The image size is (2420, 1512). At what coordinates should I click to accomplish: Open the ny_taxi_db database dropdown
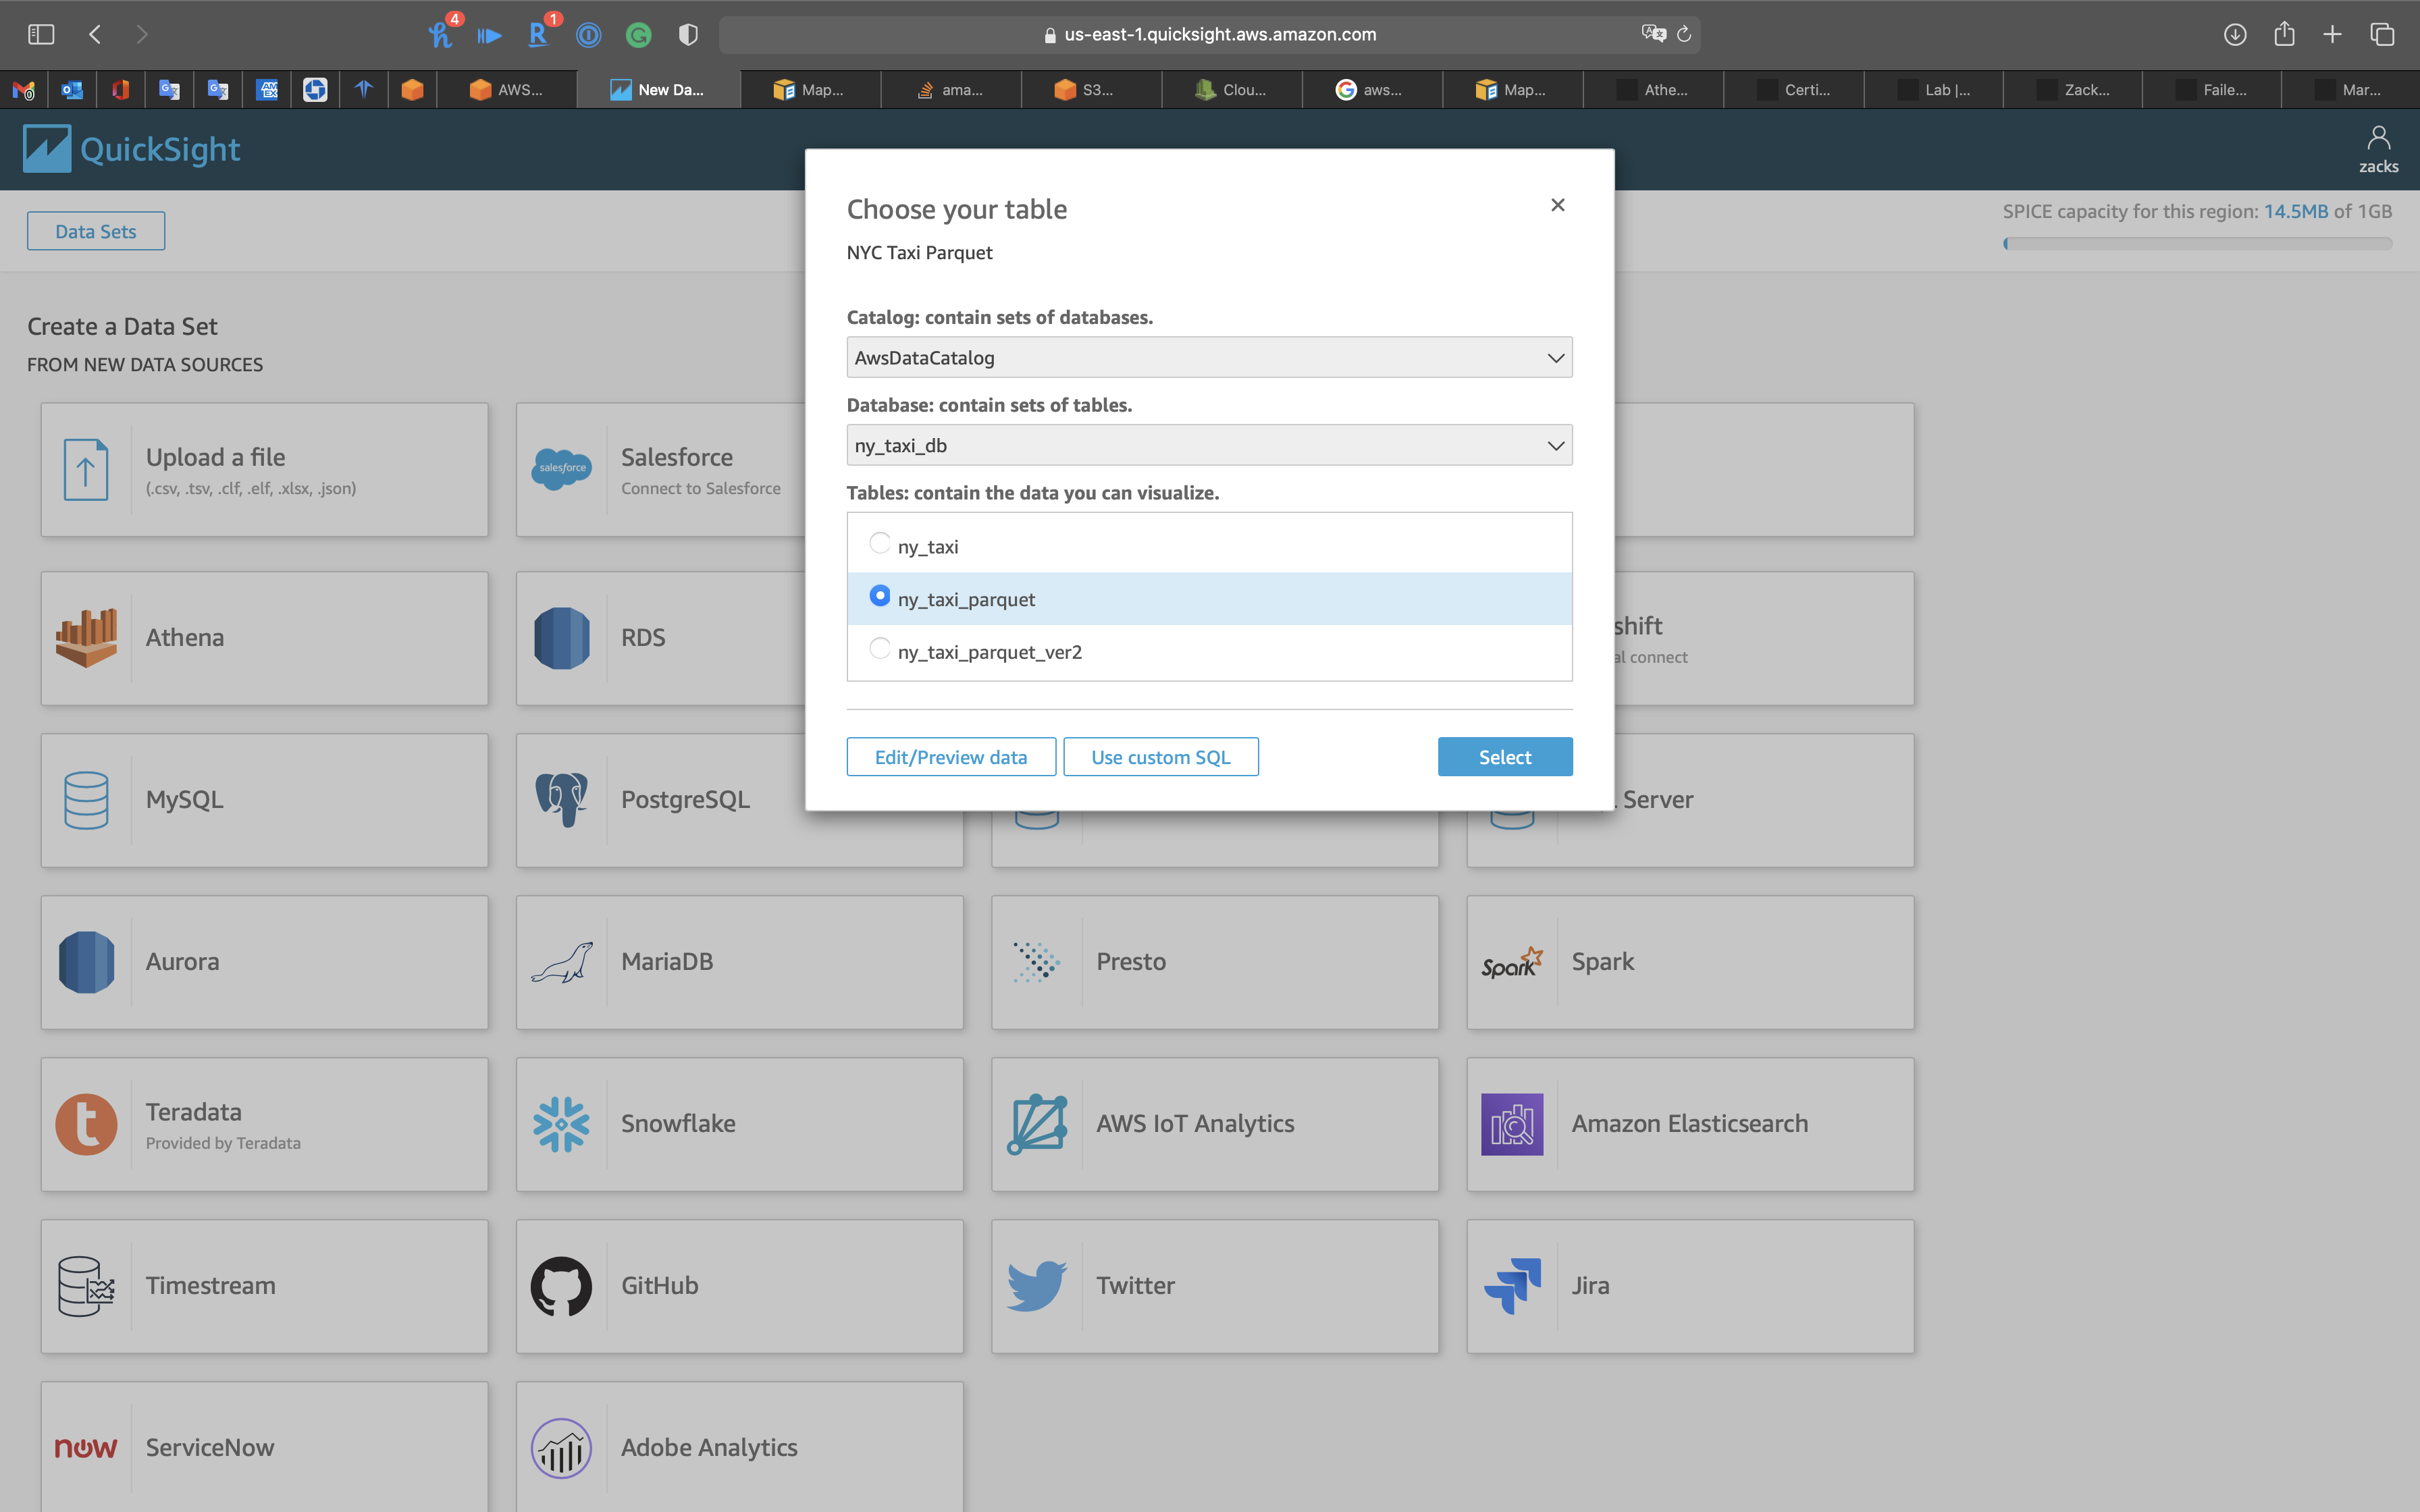pos(1208,446)
